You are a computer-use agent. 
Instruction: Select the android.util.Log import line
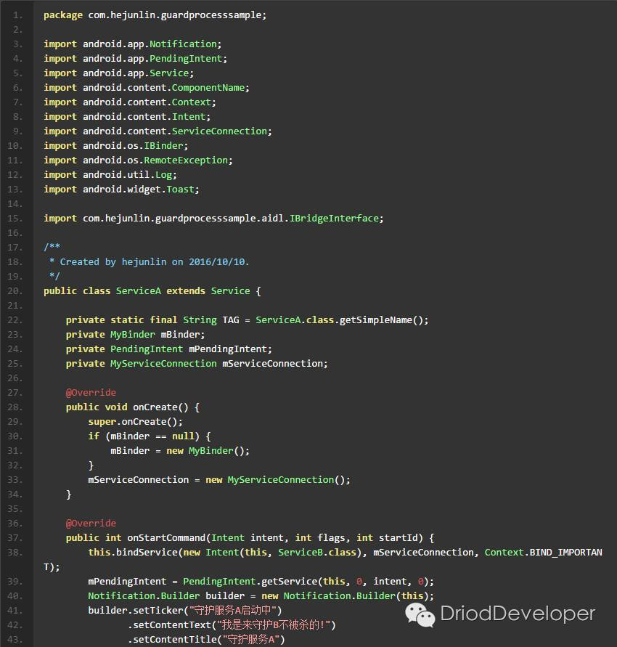(x=110, y=175)
